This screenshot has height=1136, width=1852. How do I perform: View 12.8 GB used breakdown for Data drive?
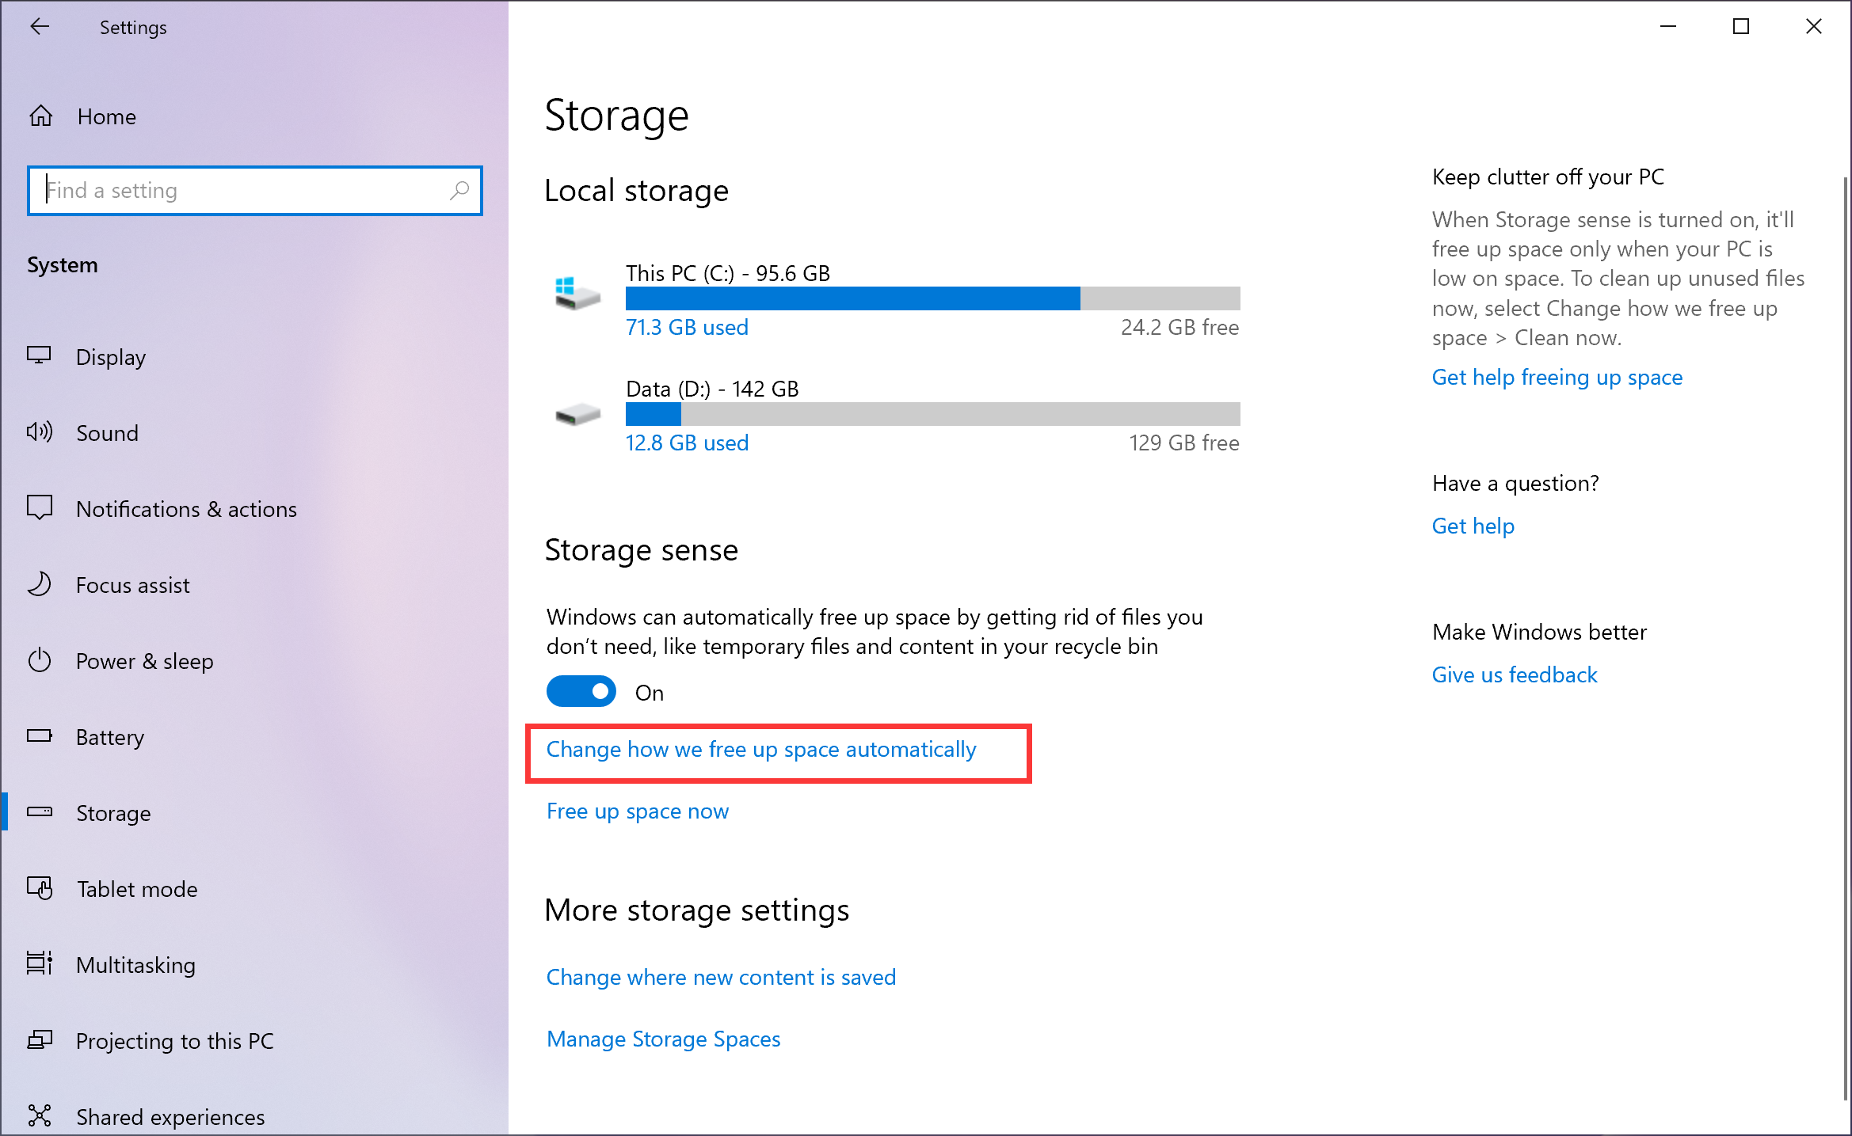[686, 443]
